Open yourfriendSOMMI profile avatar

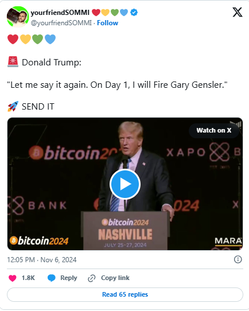18,17
